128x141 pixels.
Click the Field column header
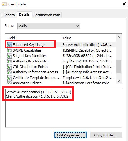pyautogui.click(x=33, y=38)
